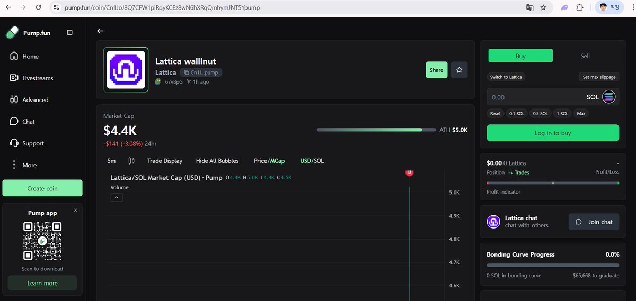636x301 pixels.
Task: Open the browser extensions puzzle icon
Action: pyautogui.click(x=579, y=8)
